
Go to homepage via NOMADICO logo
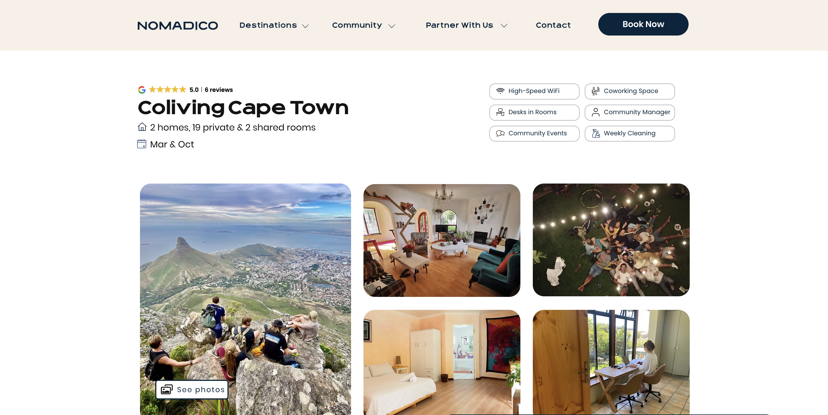pyautogui.click(x=178, y=26)
